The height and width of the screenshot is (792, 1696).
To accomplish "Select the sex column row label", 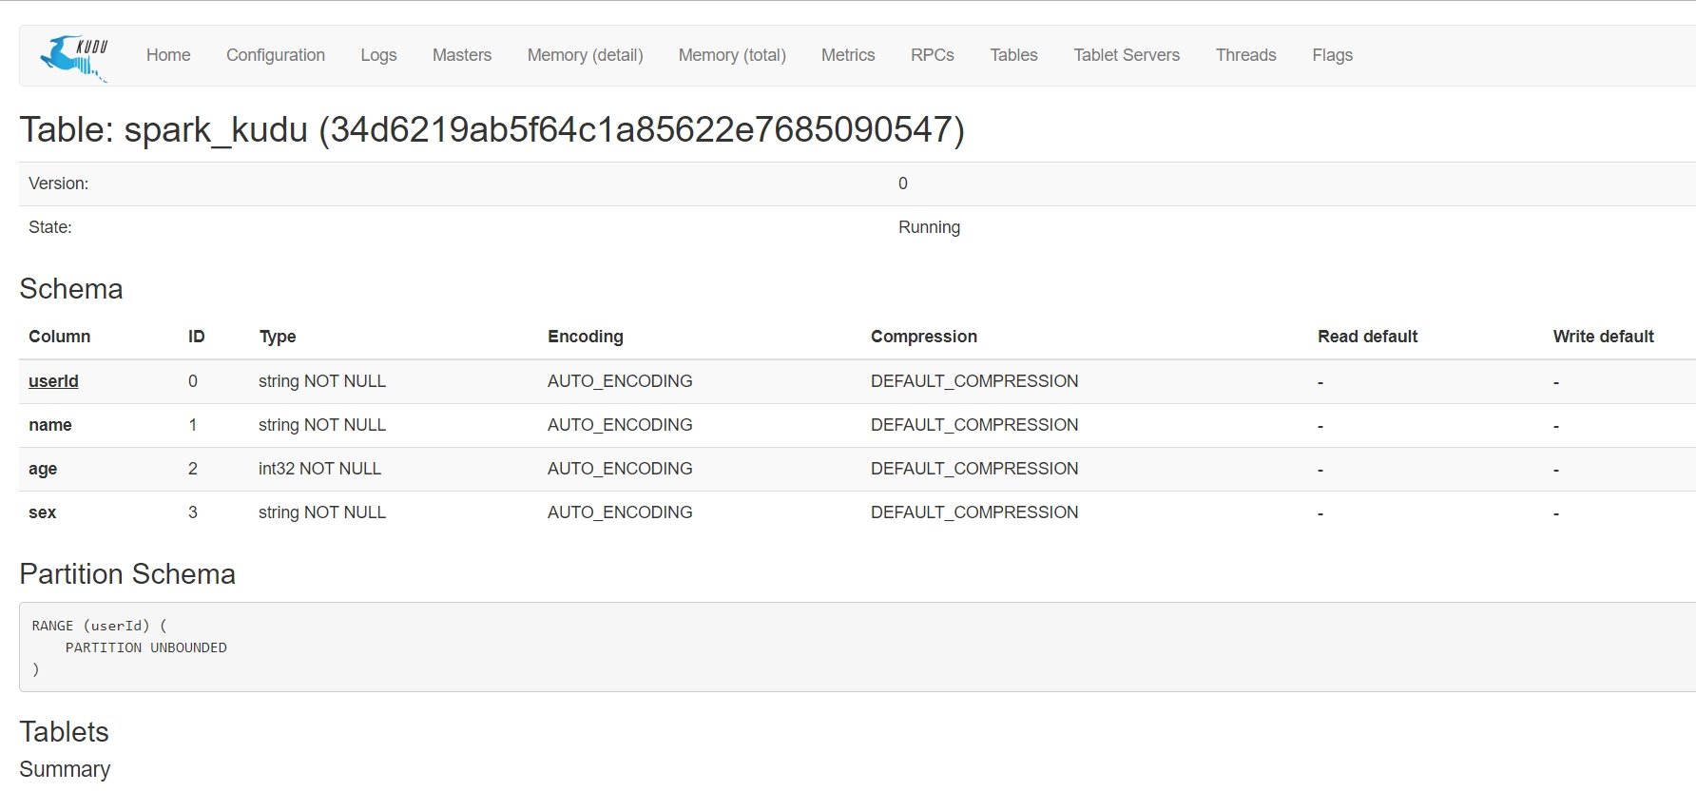I will coord(43,512).
